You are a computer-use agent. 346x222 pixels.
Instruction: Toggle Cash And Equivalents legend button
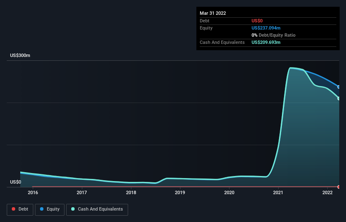(97, 209)
